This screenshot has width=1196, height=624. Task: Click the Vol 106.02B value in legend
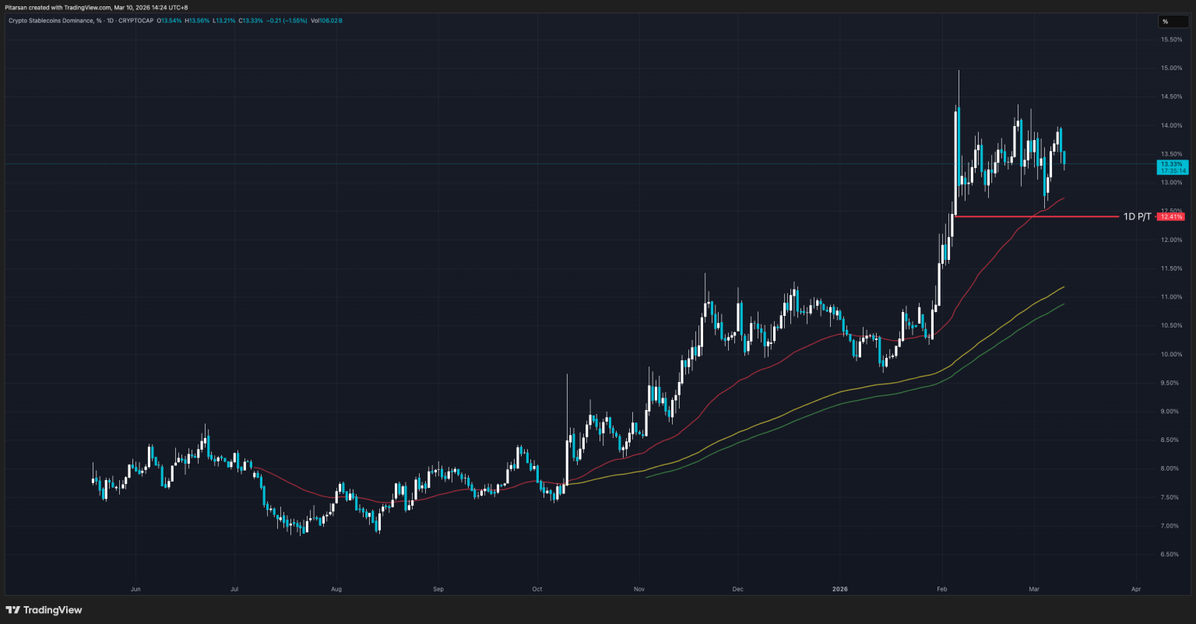click(326, 20)
